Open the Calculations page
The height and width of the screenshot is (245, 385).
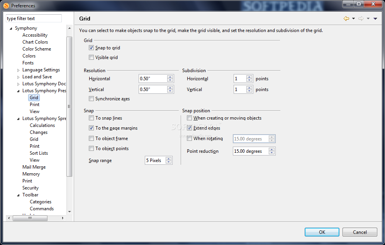[x=42, y=125]
